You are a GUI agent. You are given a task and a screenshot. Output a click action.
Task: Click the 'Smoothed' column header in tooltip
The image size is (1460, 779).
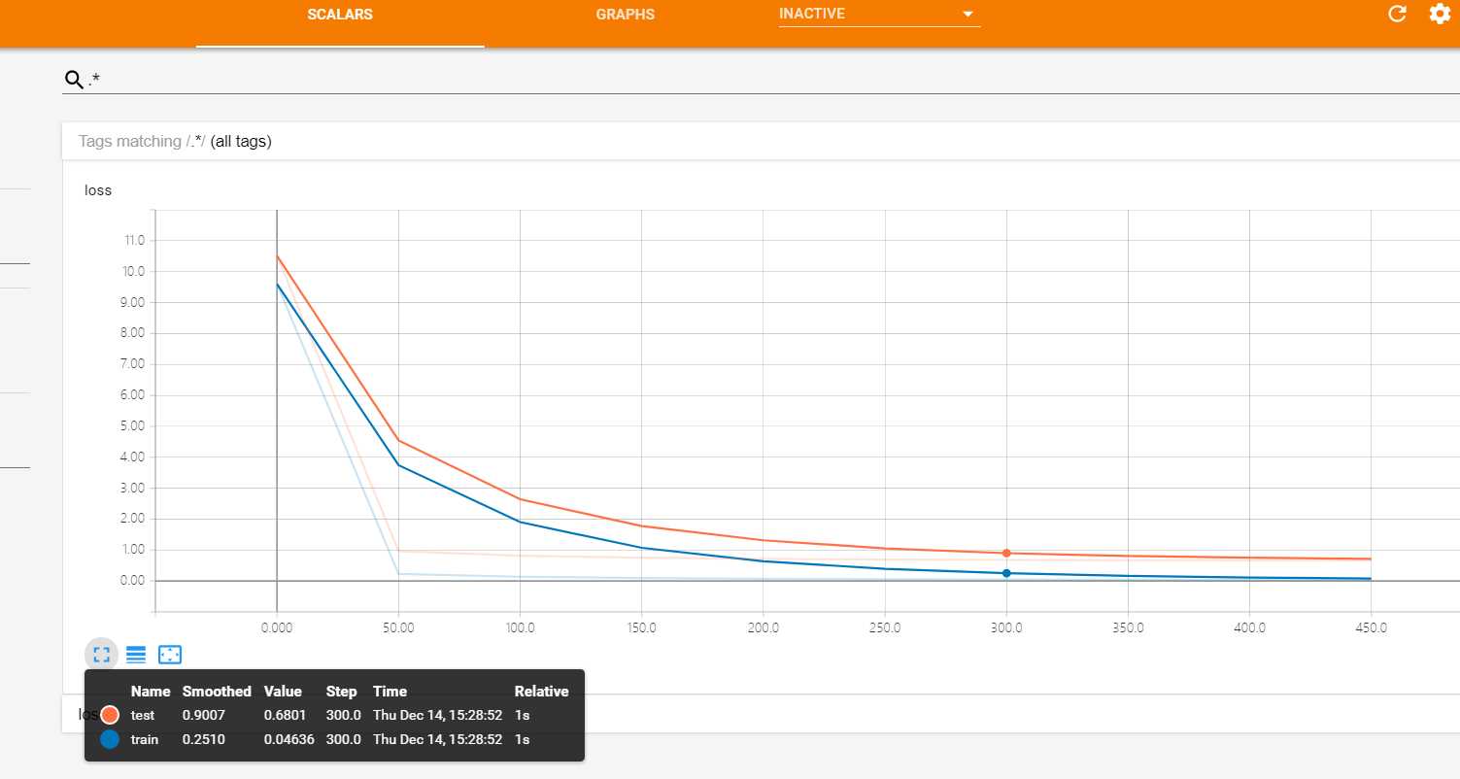[x=217, y=692]
